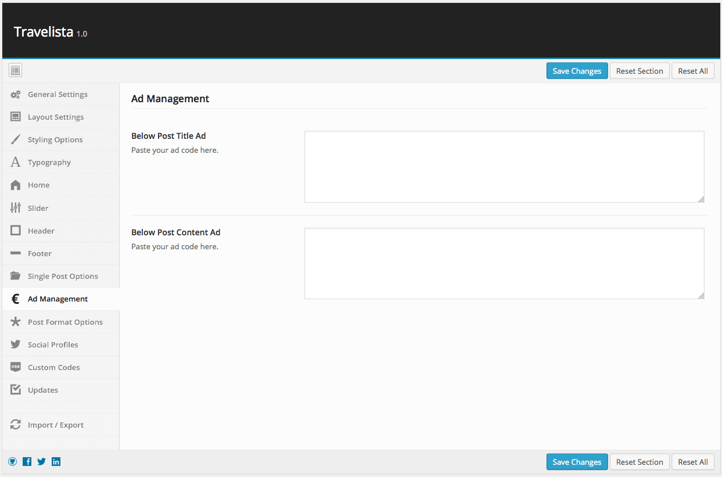Click the Twitter bird icon beside Social Profiles
The height and width of the screenshot is (477, 722).
[16, 345]
